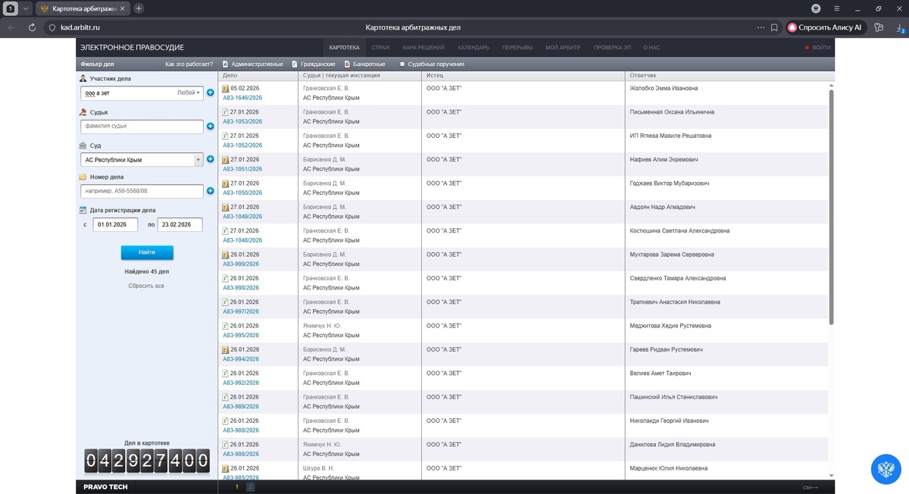Open the Любой participant type dropdown
Screen dimensions: 909x494
(x=189, y=92)
